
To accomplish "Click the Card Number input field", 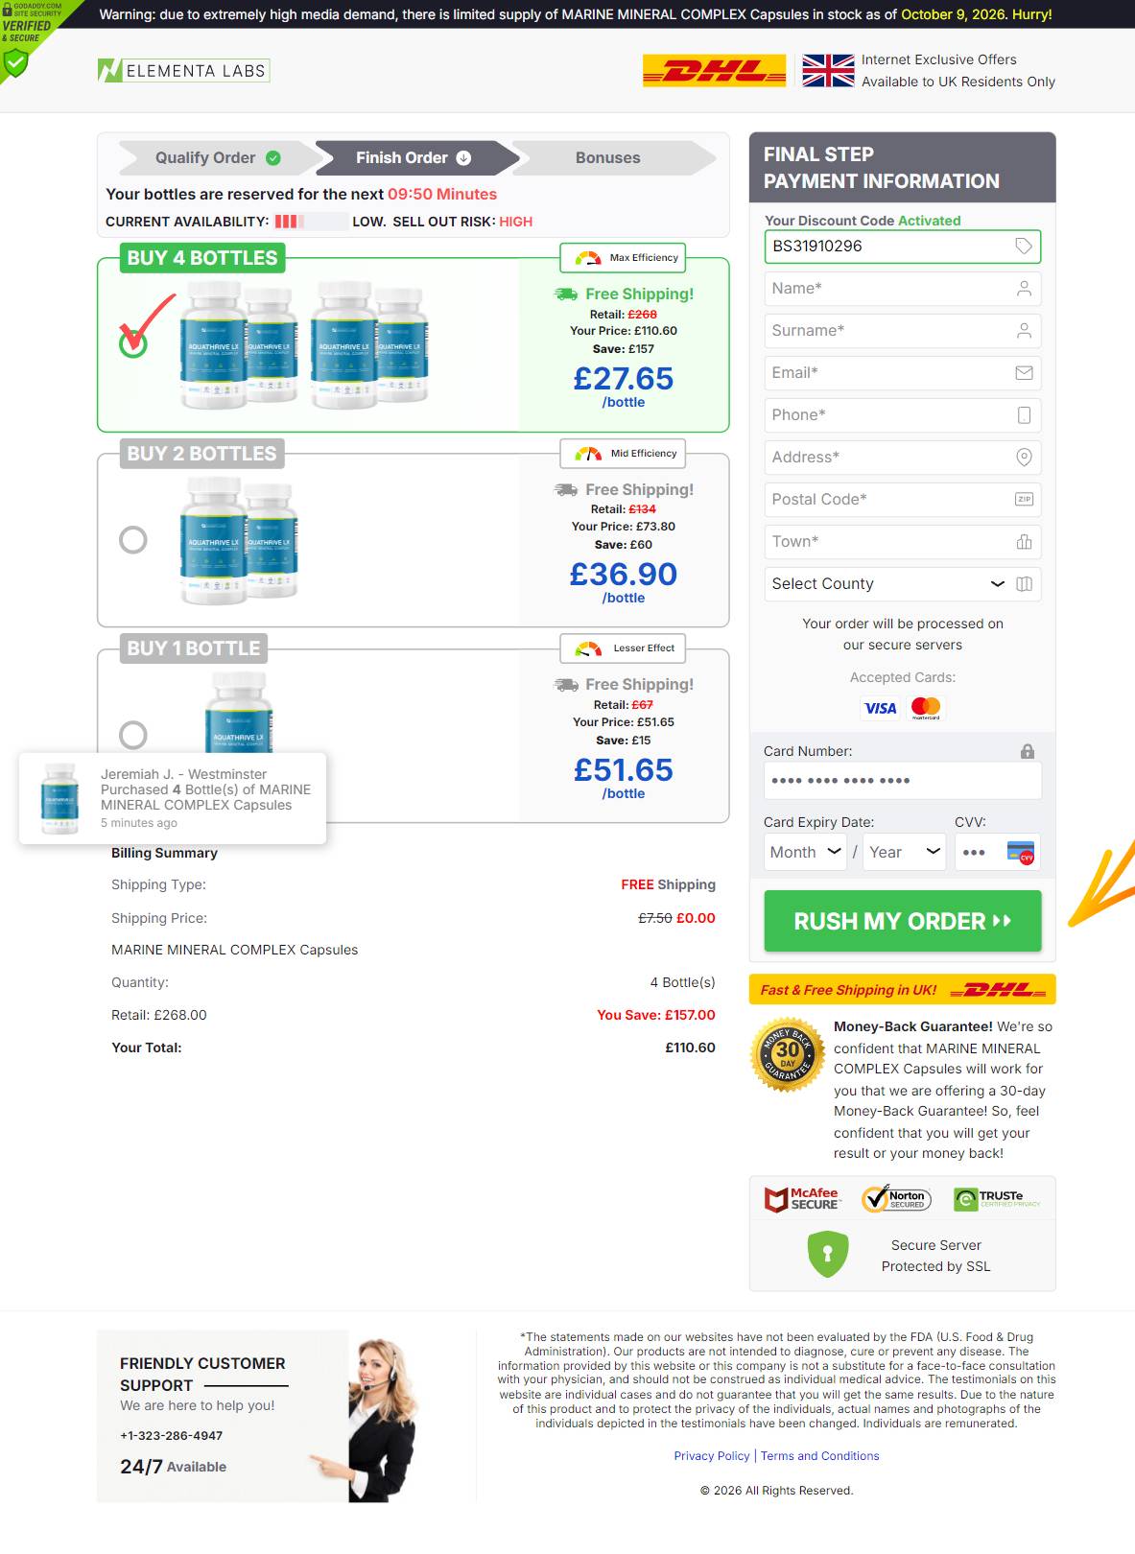I will [x=903, y=781].
